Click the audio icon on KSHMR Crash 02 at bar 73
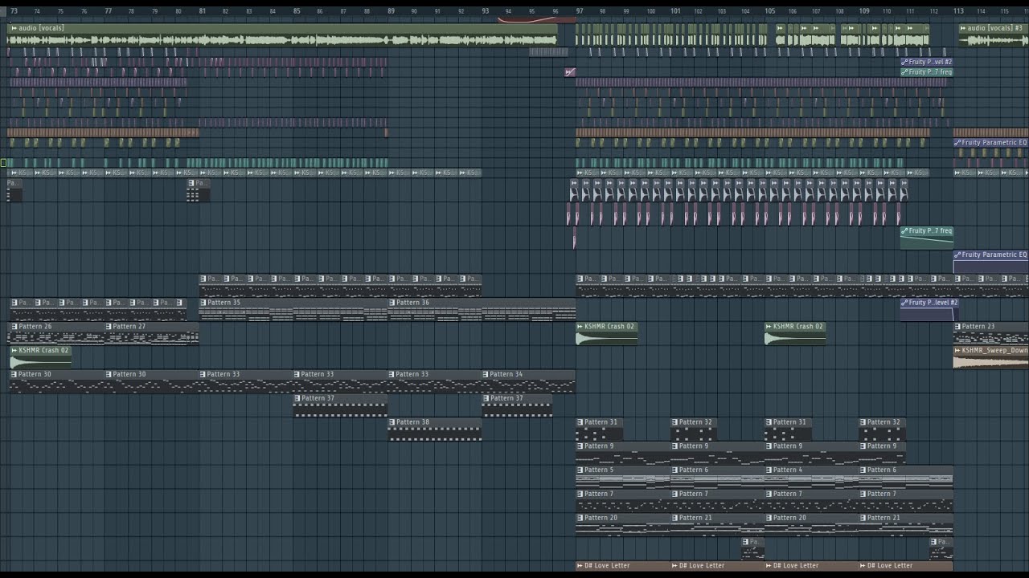The height and width of the screenshot is (578, 1029). (x=14, y=351)
